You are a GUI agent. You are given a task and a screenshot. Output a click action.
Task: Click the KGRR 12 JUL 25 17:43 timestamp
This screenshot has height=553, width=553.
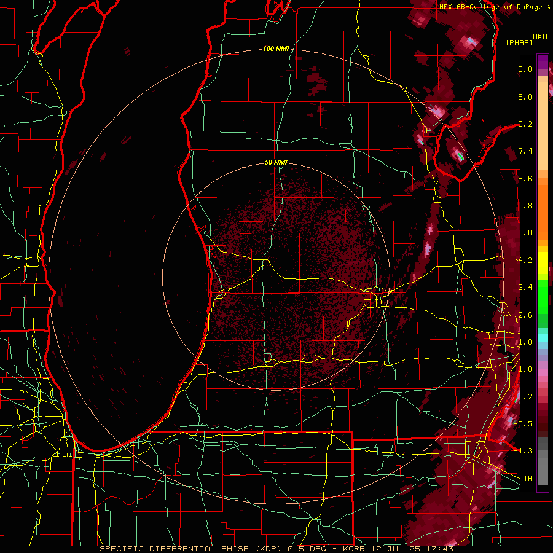(x=398, y=549)
